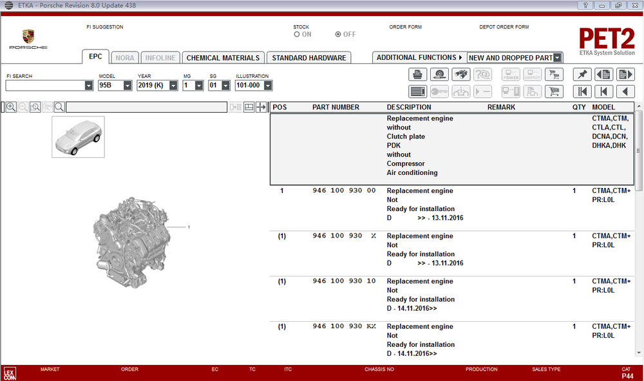644x381 pixels.
Task: Click the help question mark button
Action: point(585,5)
